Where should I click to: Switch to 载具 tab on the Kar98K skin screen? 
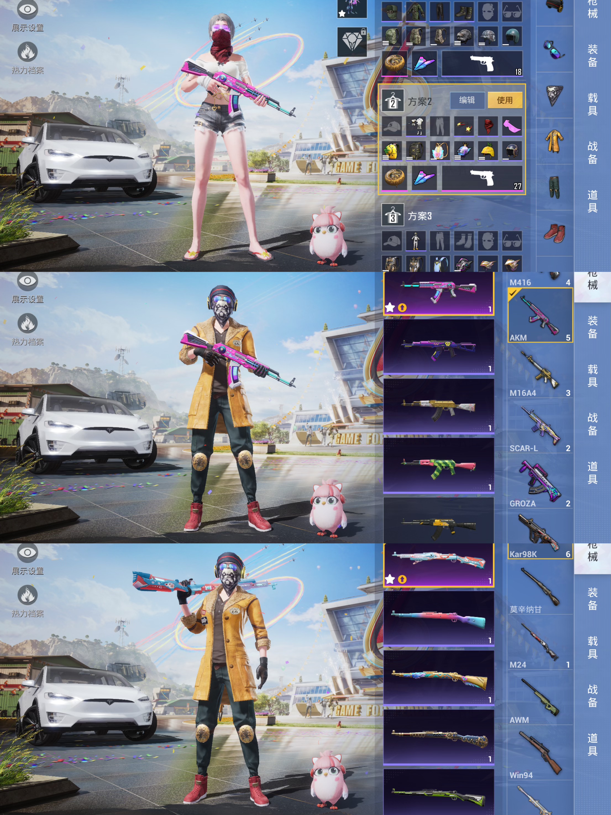tap(592, 647)
